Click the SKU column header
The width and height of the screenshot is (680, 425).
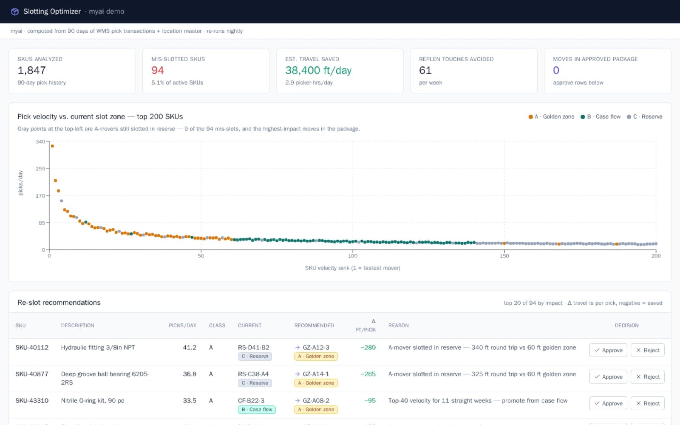[x=20, y=326]
